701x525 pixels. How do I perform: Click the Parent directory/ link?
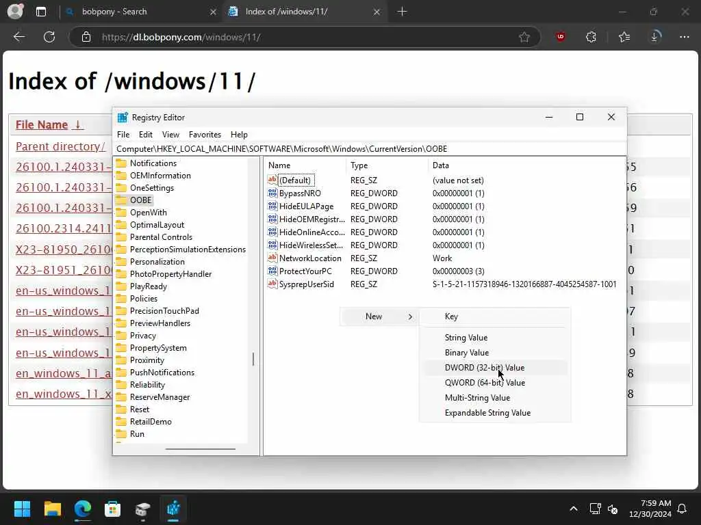tap(60, 146)
